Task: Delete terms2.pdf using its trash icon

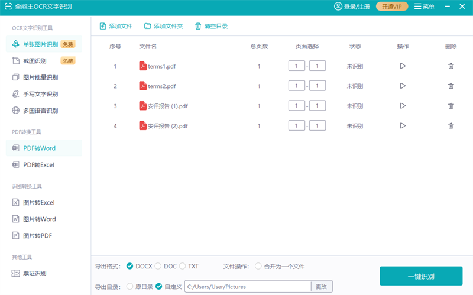Action: click(451, 86)
